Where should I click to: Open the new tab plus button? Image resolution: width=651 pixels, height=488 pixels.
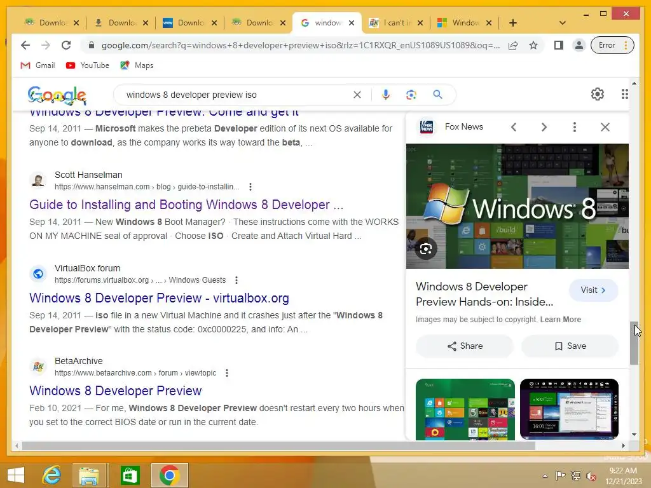[513, 23]
